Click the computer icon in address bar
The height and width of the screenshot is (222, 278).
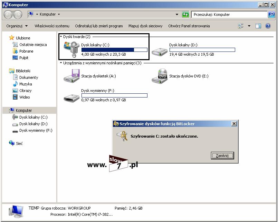(31, 14)
